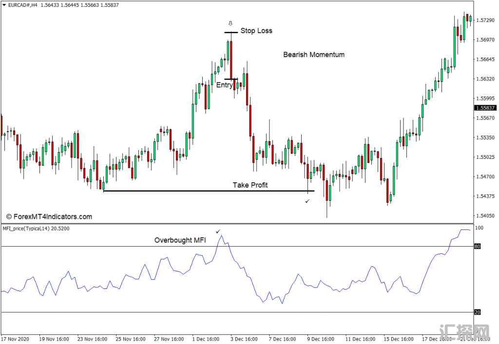The width and height of the screenshot is (499, 344).
Task: Click the ForexMT4Indicators.com watermark
Action: coord(49,217)
